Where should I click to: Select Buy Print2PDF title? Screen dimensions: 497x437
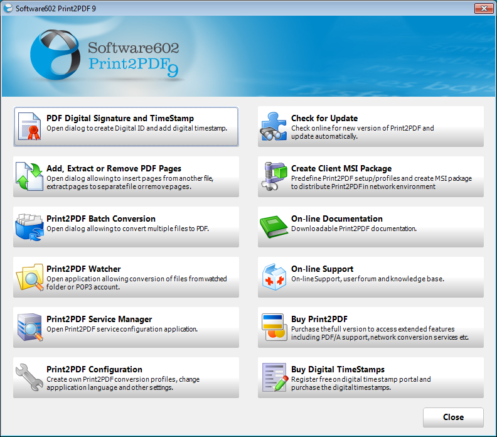click(319, 319)
